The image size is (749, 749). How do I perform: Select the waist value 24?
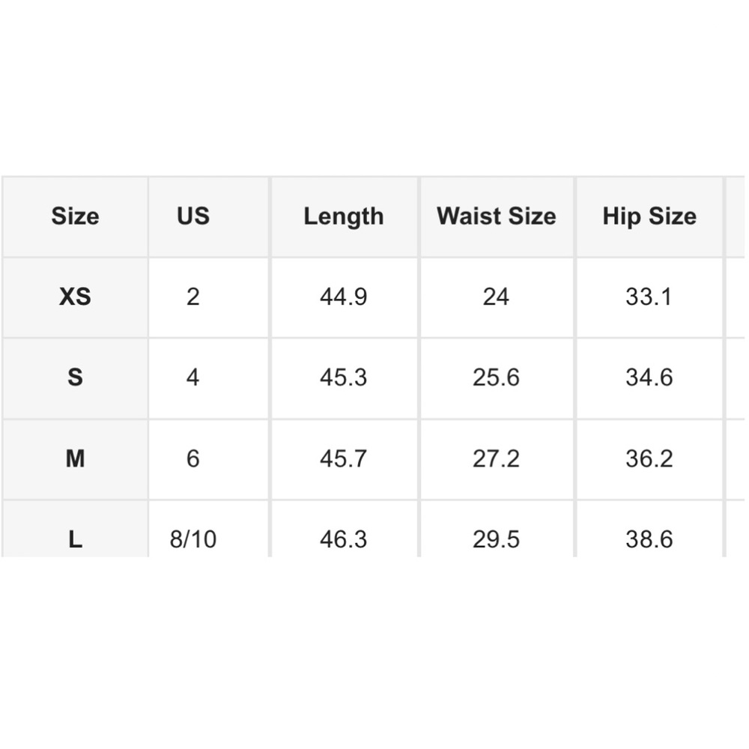(497, 297)
